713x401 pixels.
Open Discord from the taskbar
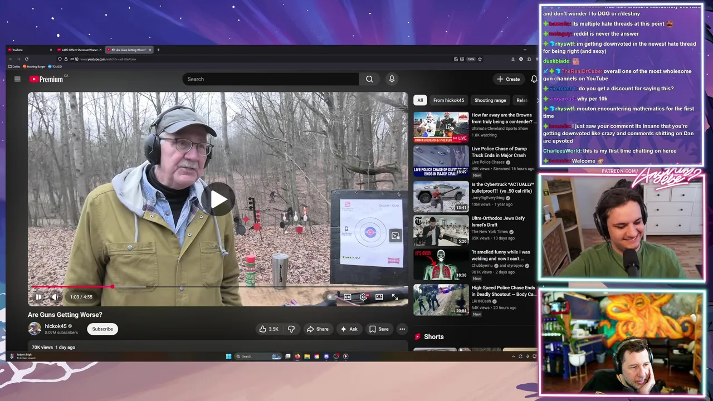[x=326, y=356]
